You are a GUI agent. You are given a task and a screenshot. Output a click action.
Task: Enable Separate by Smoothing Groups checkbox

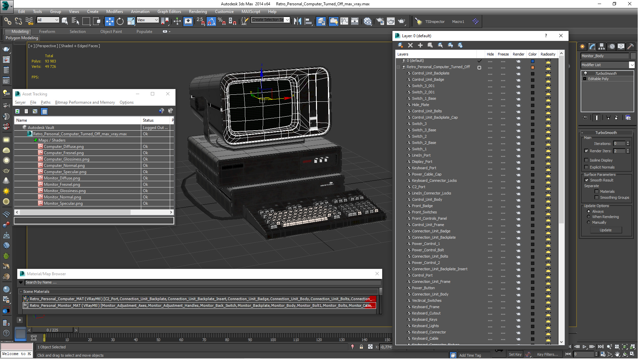pos(596,197)
